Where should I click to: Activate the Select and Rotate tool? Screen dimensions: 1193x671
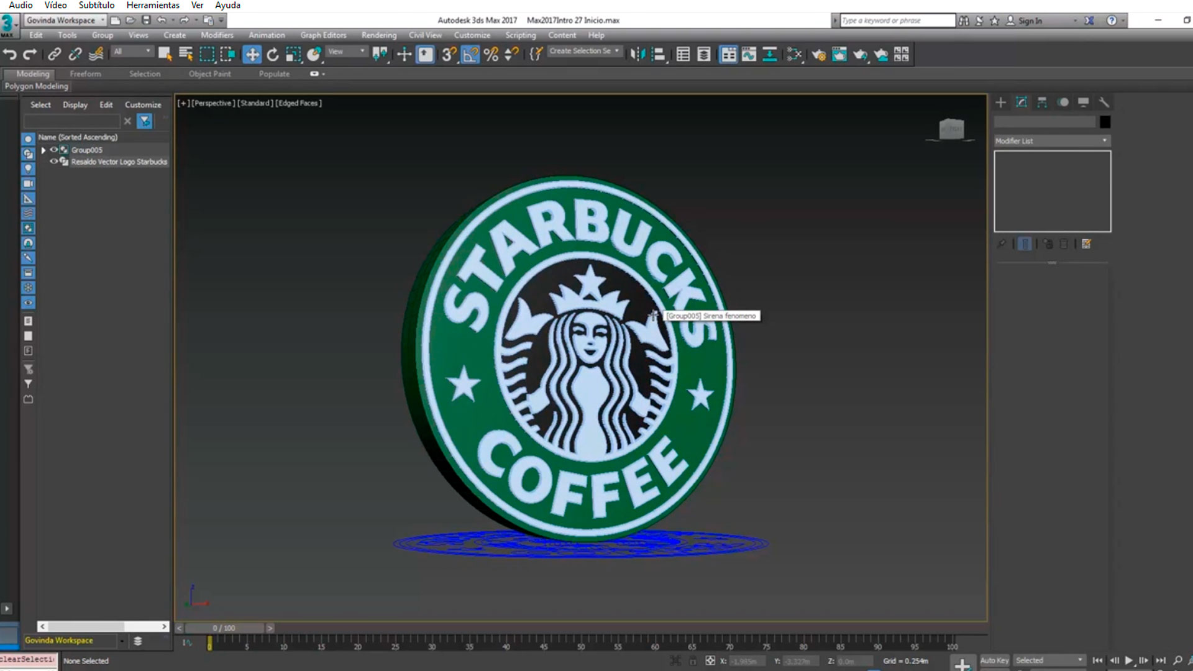272,55
